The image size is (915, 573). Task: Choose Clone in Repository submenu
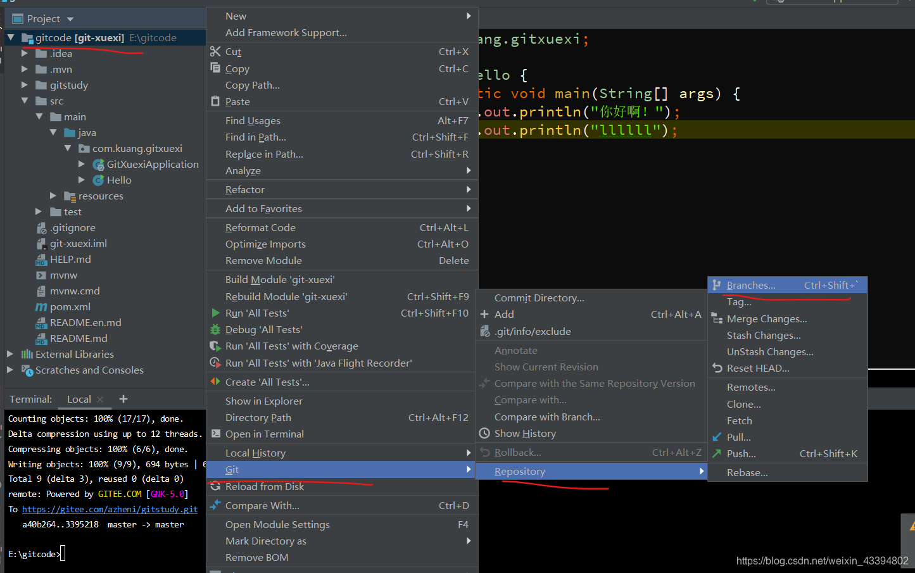[x=787, y=404]
